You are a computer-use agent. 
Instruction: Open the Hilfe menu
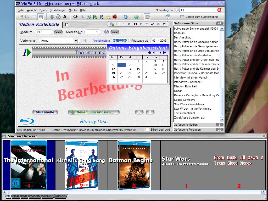[x=83, y=10]
